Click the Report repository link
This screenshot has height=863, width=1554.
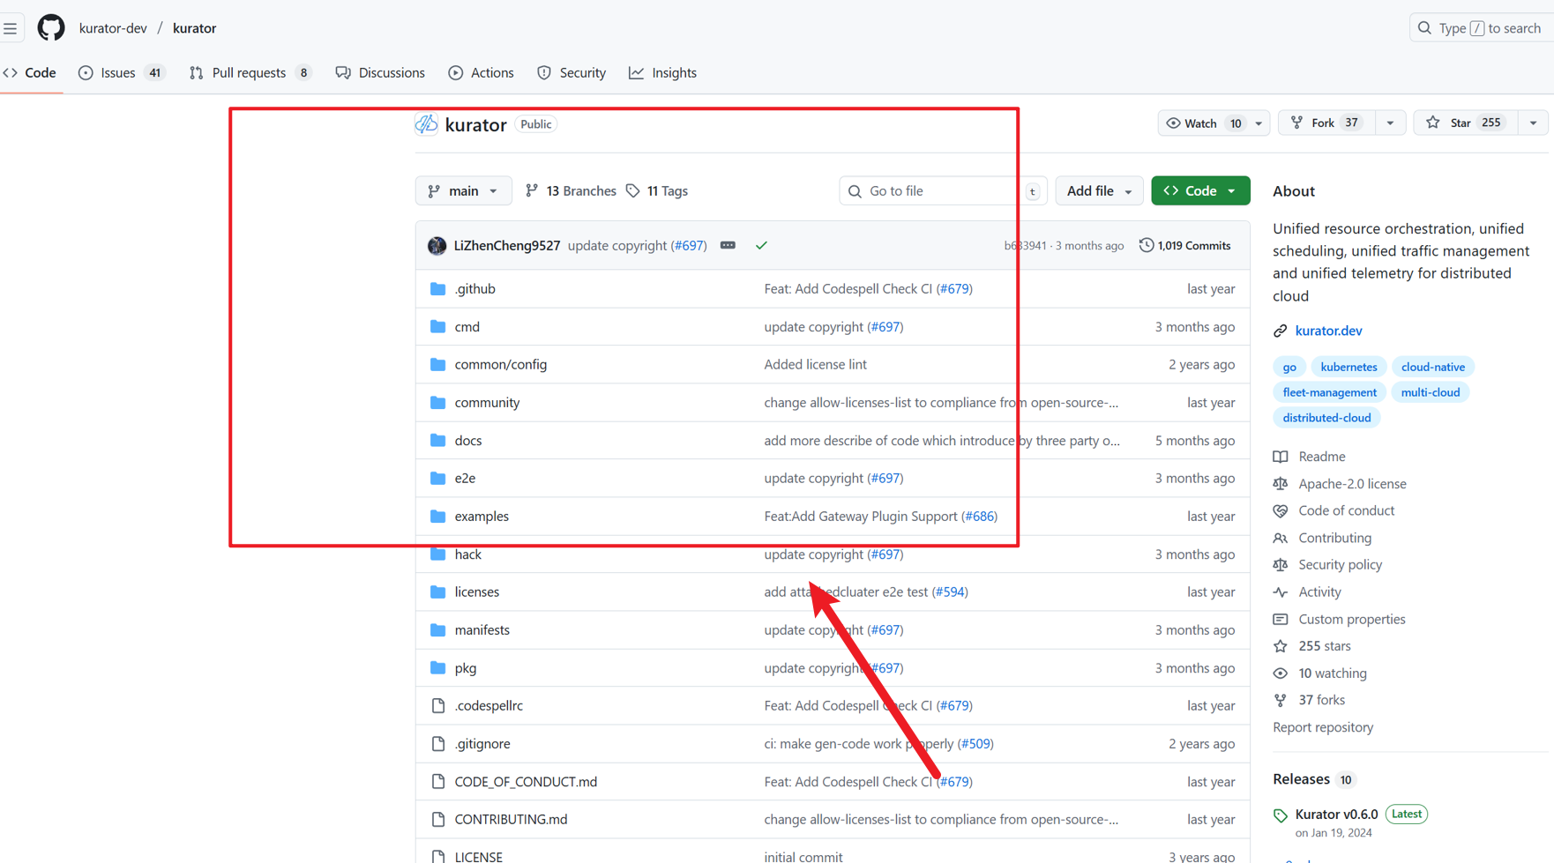pyautogui.click(x=1323, y=727)
